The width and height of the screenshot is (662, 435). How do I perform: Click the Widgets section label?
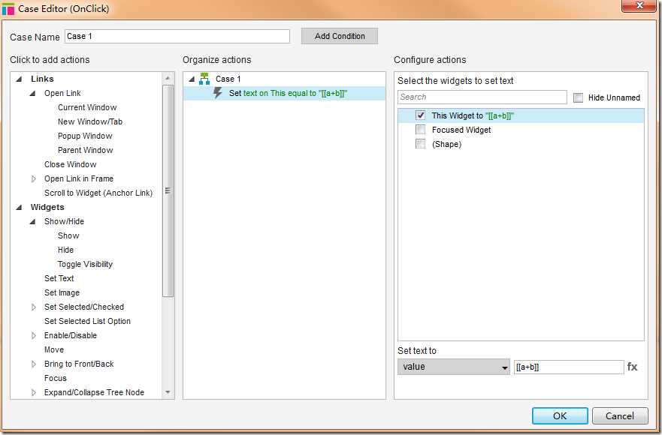point(47,208)
